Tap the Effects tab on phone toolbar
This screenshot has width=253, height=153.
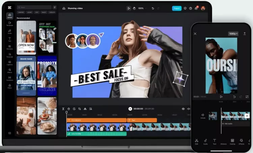(242, 142)
